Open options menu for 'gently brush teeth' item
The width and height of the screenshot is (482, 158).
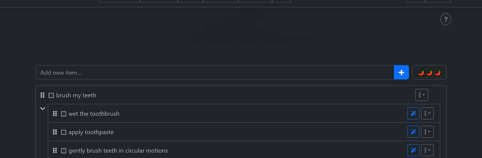(x=427, y=150)
